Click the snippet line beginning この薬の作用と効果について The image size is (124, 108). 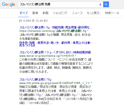(55, 60)
